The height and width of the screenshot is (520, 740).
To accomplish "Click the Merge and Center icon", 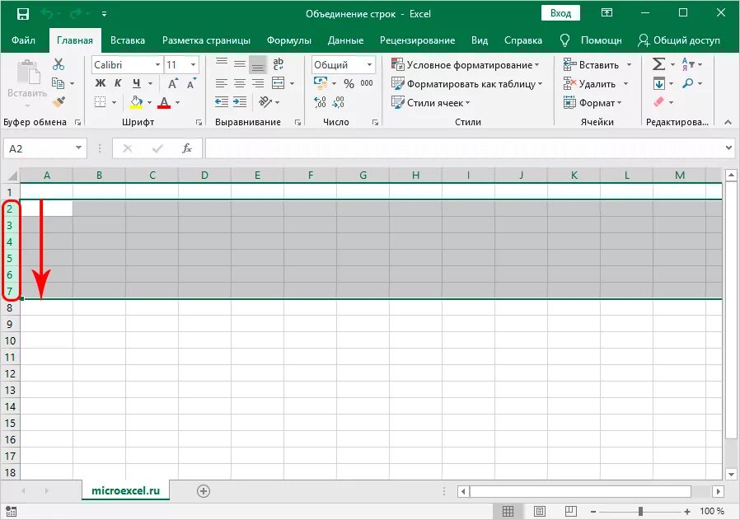I will [x=278, y=83].
